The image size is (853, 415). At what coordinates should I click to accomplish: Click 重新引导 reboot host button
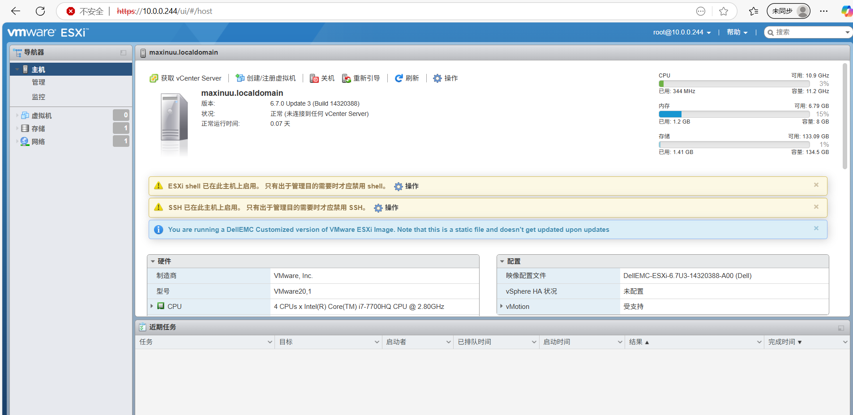point(361,78)
